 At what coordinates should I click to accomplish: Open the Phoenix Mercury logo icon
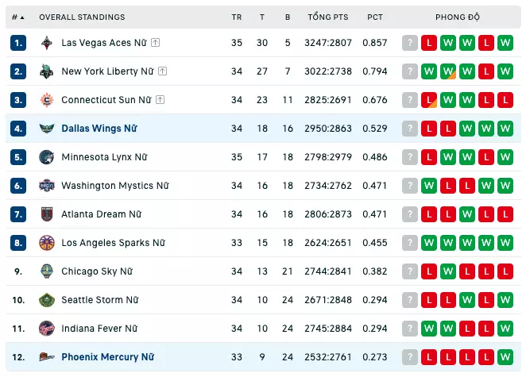point(47,357)
